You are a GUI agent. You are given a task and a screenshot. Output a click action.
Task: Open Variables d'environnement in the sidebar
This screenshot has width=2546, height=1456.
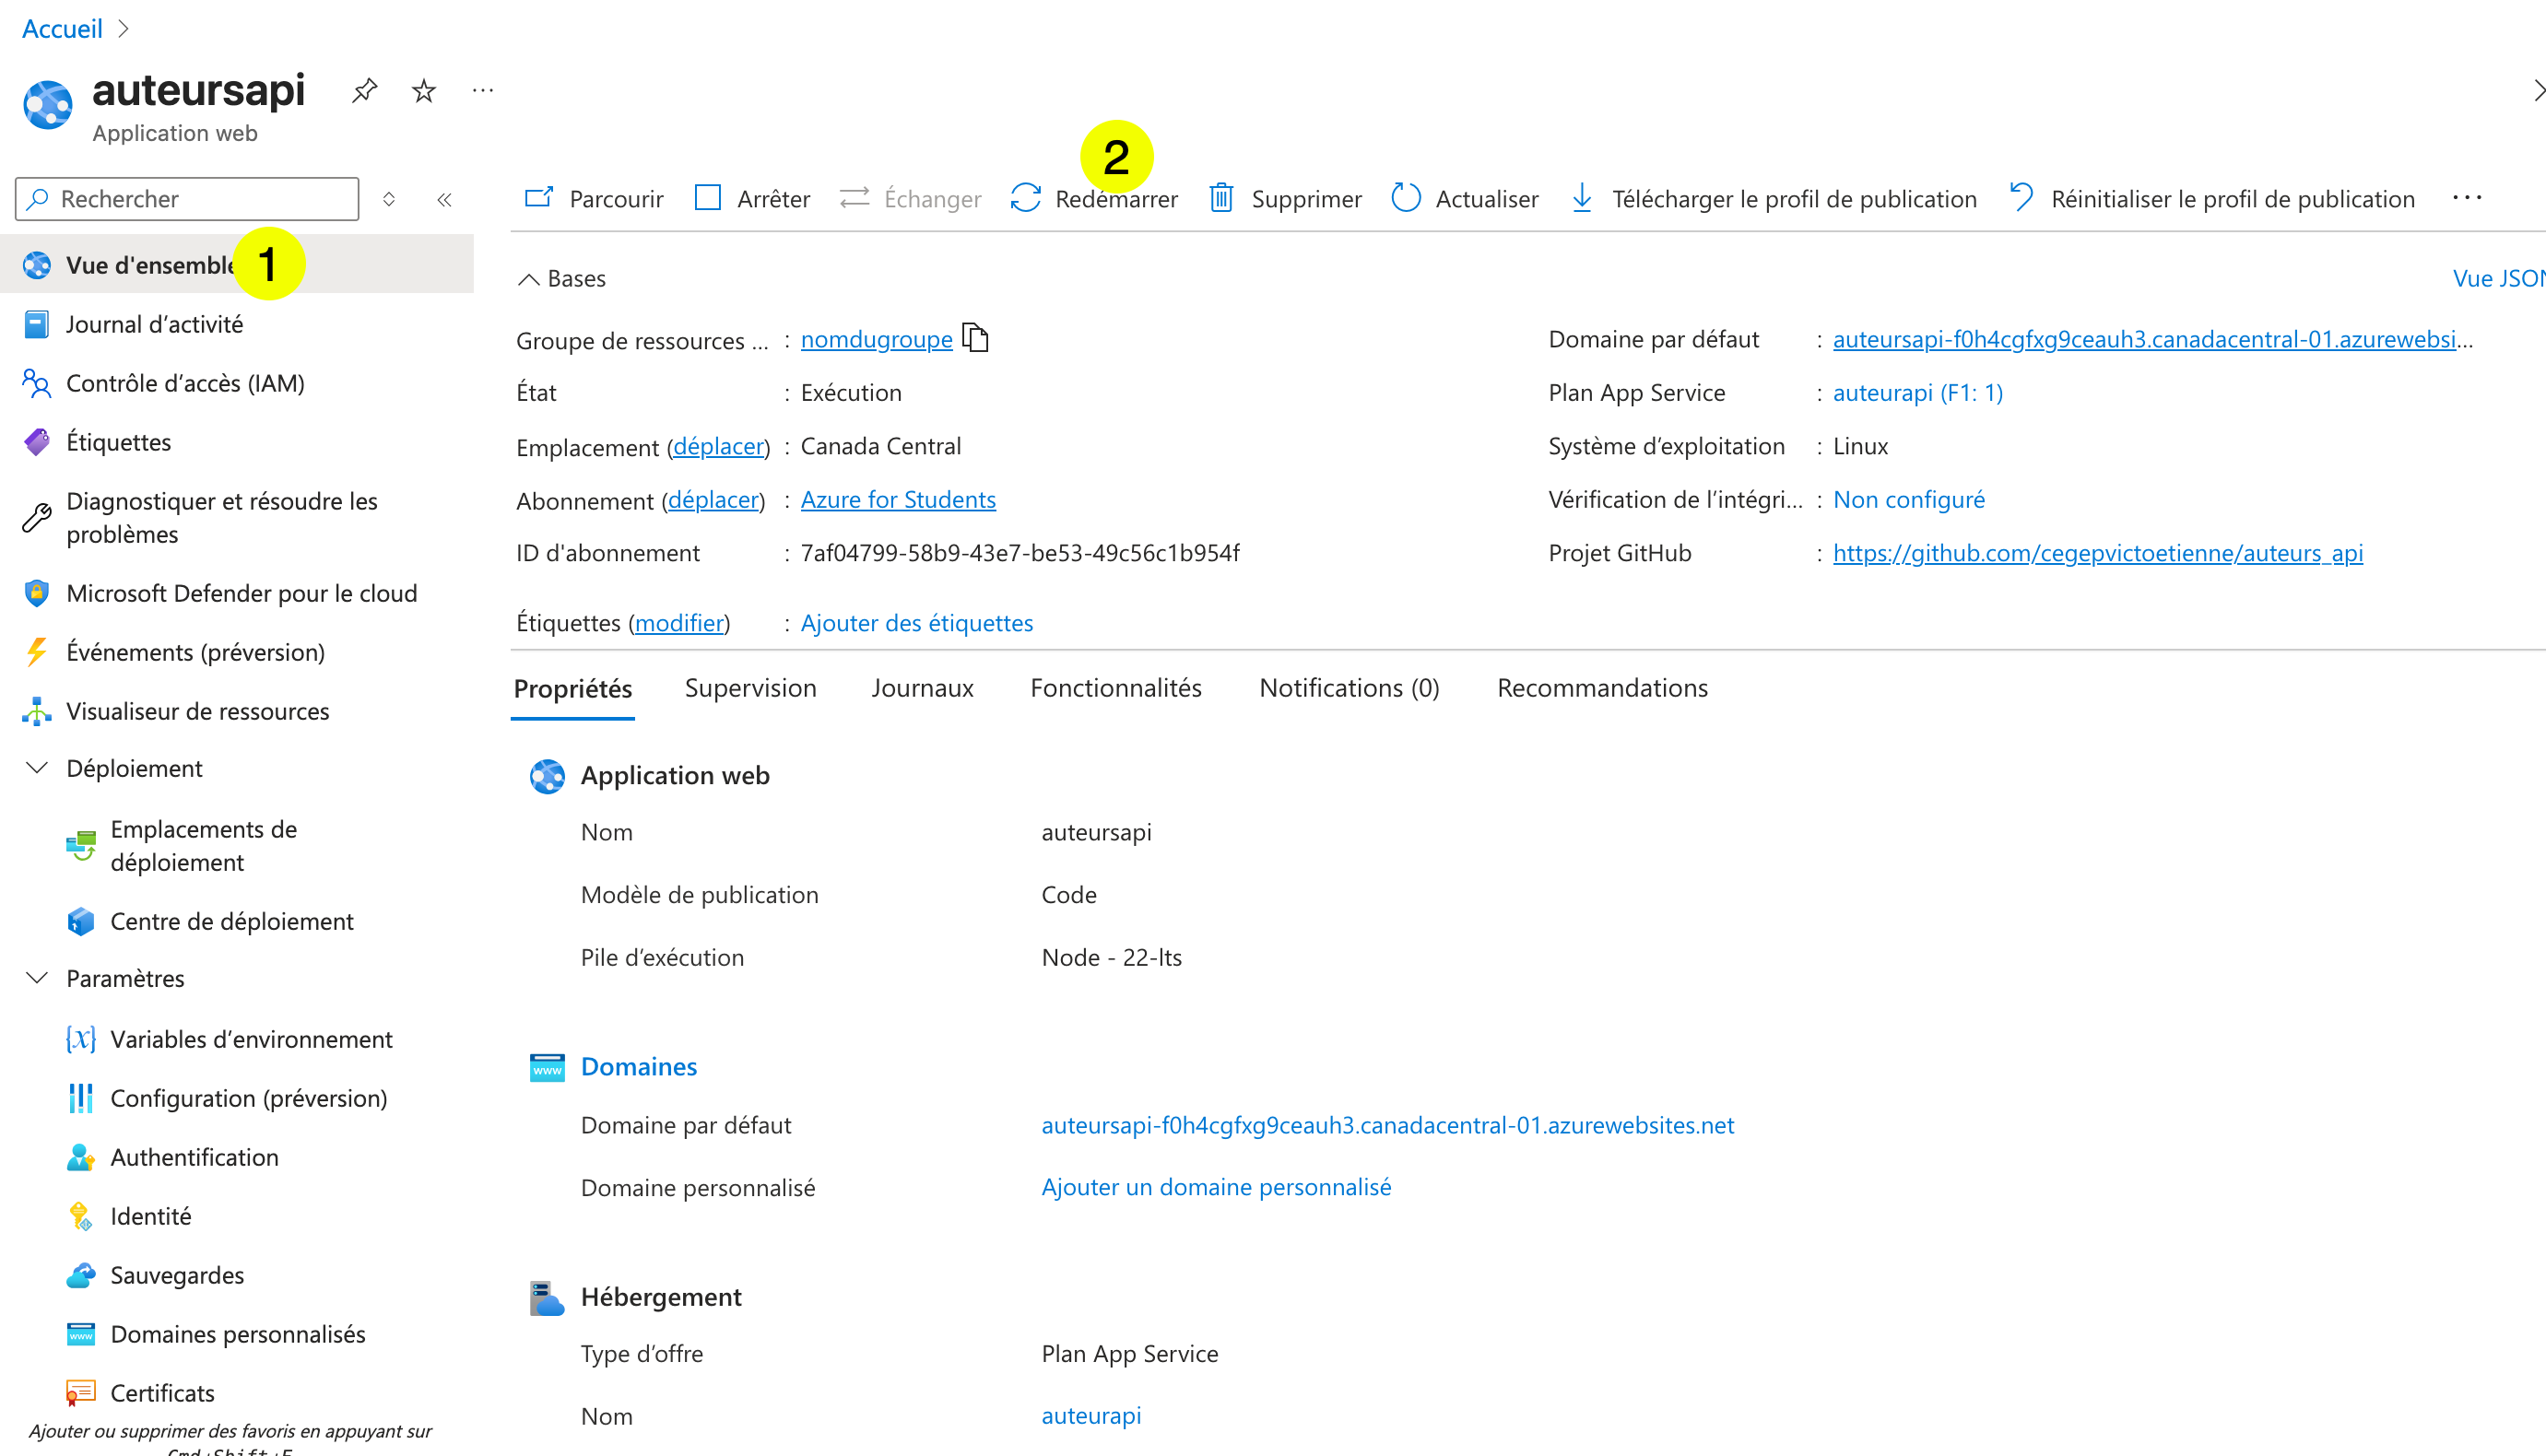point(251,1039)
